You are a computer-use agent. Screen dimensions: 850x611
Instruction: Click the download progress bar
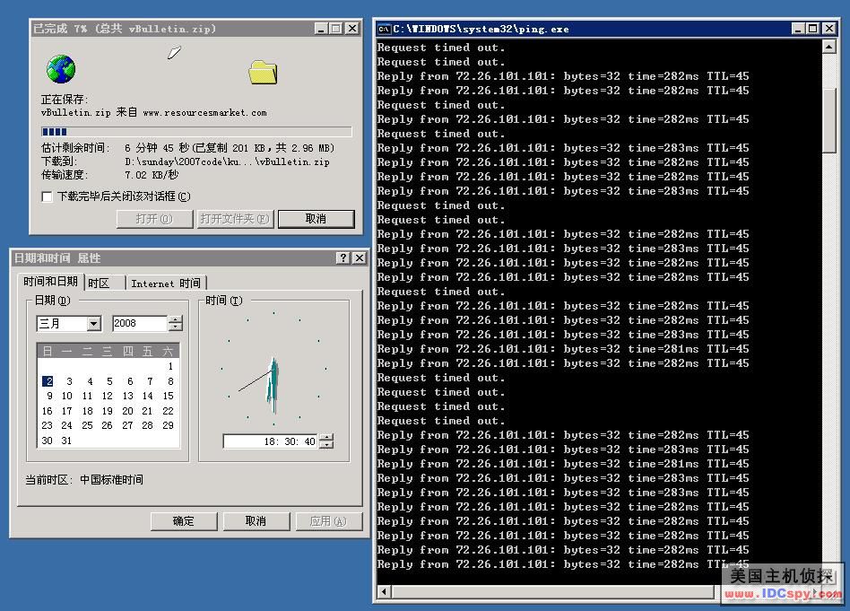[x=196, y=132]
